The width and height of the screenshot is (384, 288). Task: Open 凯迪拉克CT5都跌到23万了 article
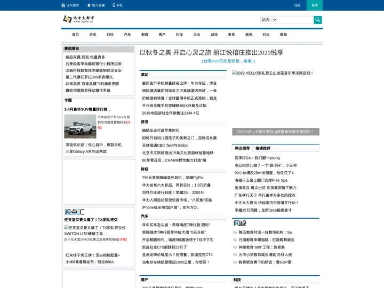[164, 247]
